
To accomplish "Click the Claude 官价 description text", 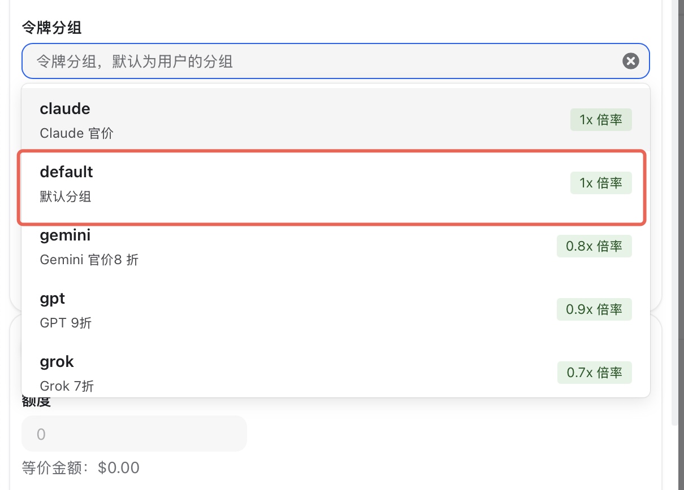I will (76, 134).
